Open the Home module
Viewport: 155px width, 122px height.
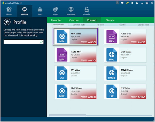(9, 11)
